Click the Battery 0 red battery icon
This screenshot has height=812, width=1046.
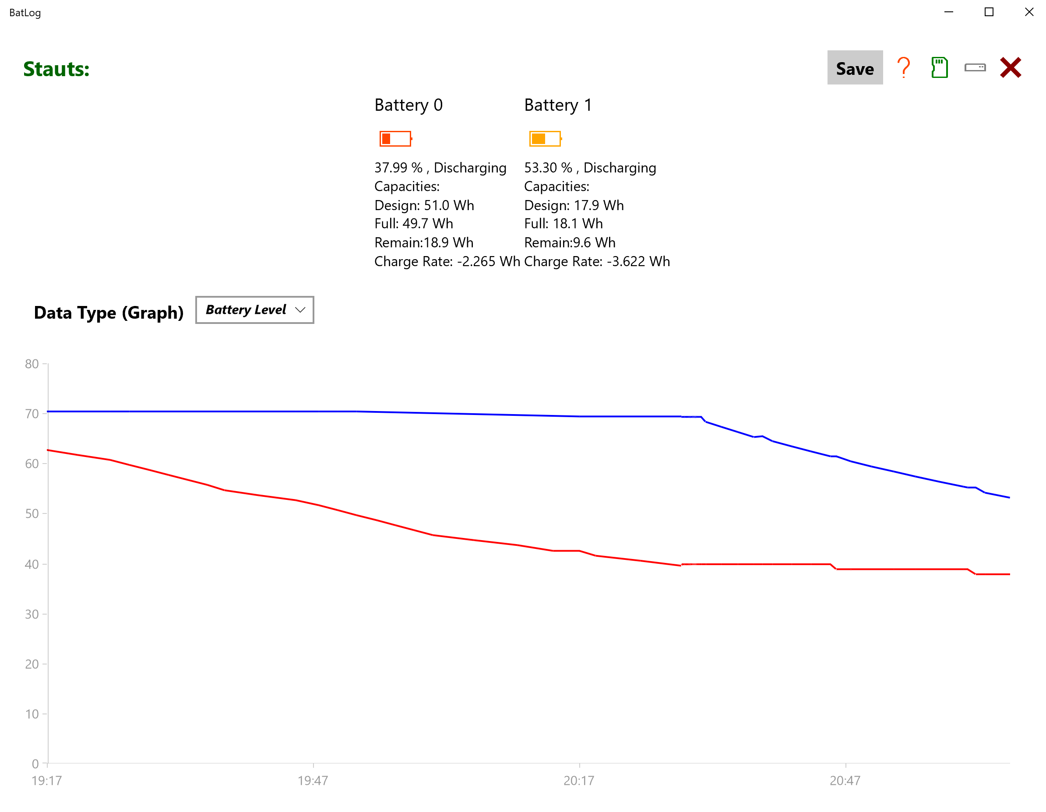pos(395,139)
